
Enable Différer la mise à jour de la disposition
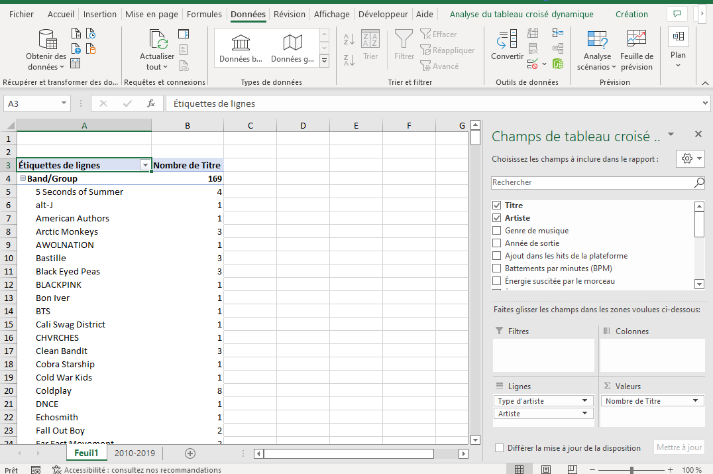pos(499,447)
